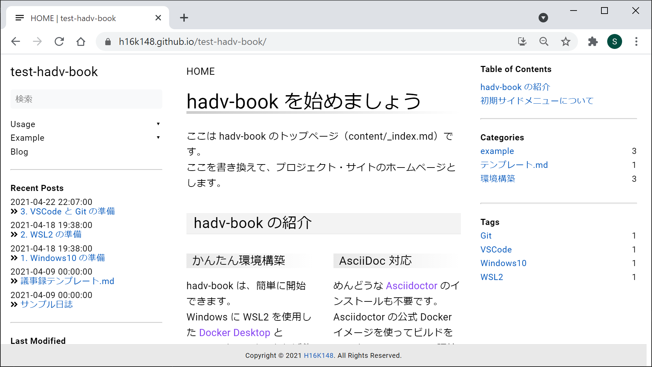
Task: Open post 1. Windows10 の準備
Action: 63,258
